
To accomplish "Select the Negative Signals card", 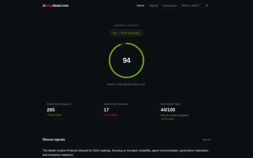I will pyautogui.click(x=126, y=111).
